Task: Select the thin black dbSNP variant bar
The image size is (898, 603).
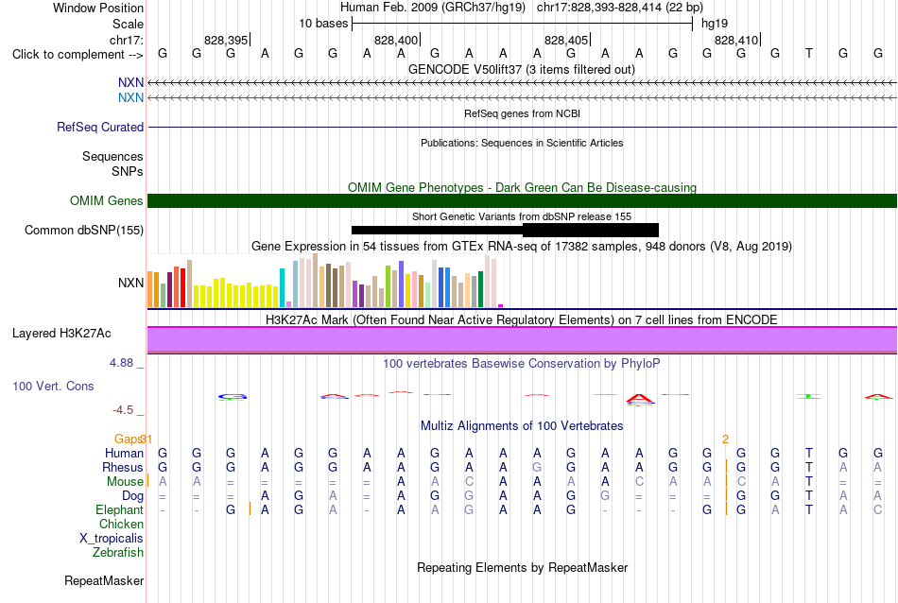Action: [x=437, y=231]
